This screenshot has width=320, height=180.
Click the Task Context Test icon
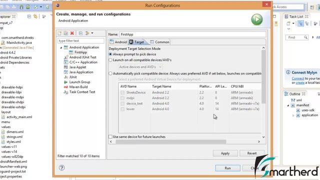pos(65,92)
